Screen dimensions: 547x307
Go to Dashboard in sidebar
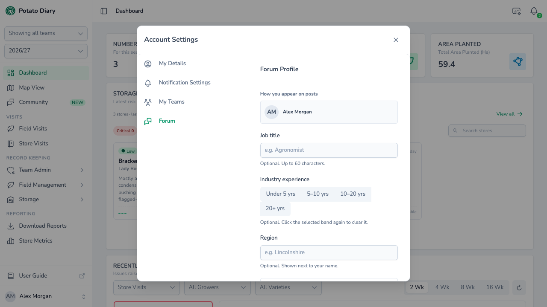[46, 73]
